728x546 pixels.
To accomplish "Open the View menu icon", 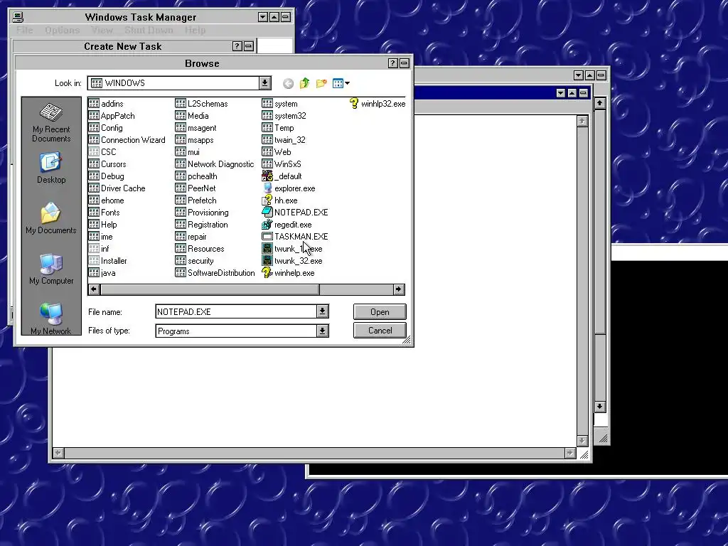I will [341, 84].
